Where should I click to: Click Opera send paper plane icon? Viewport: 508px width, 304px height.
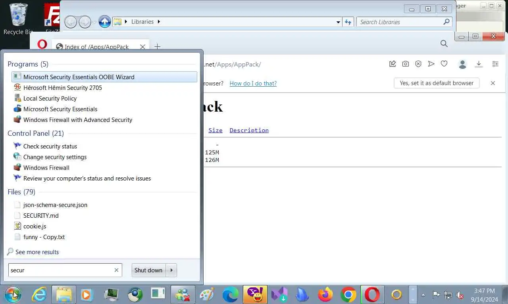tap(431, 64)
